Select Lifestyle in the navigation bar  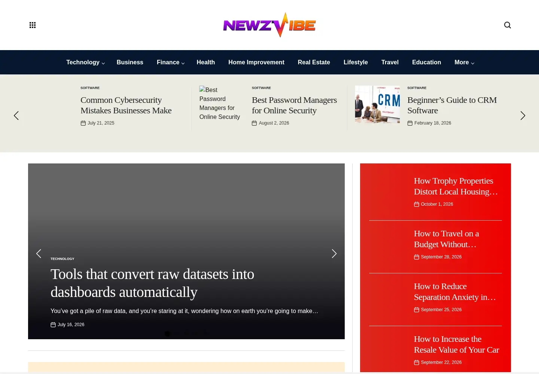click(356, 62)
